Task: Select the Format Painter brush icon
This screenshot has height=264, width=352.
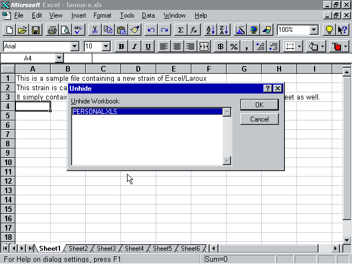Action: 135,30
